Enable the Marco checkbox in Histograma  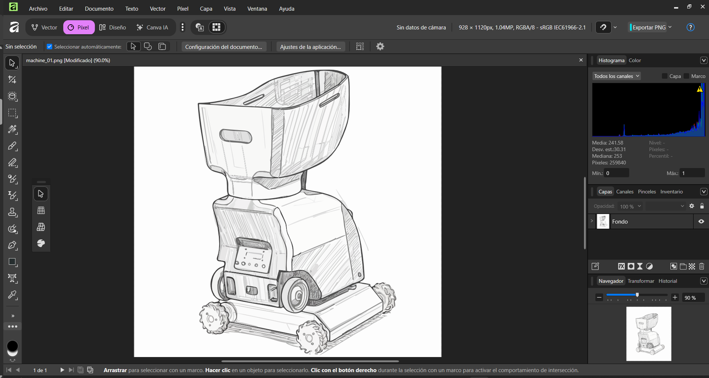click(686, 76)
